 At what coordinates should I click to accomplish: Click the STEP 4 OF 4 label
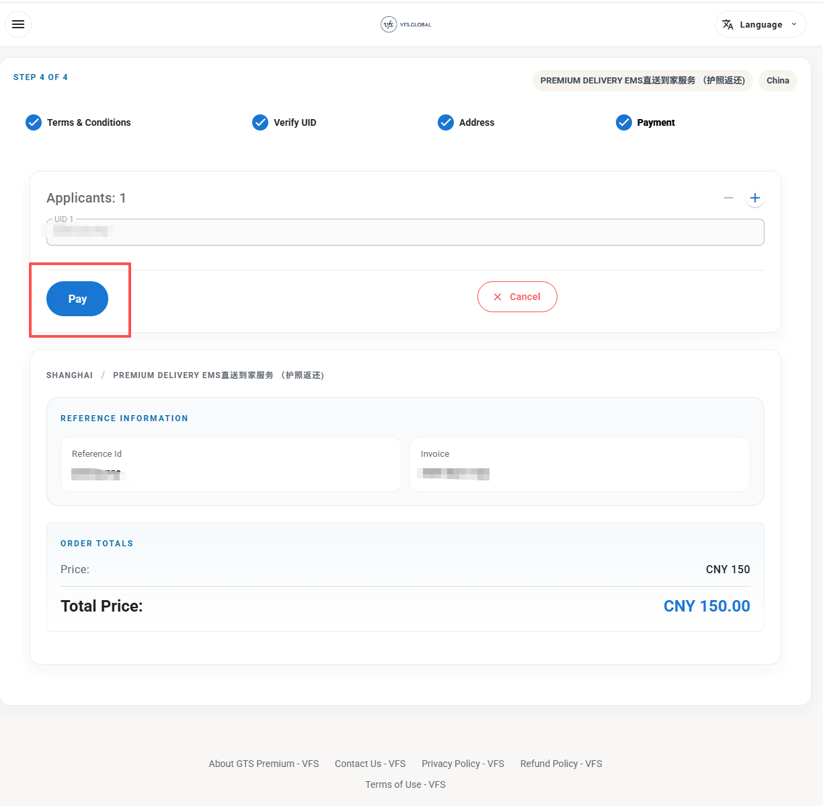click(40, 77)
